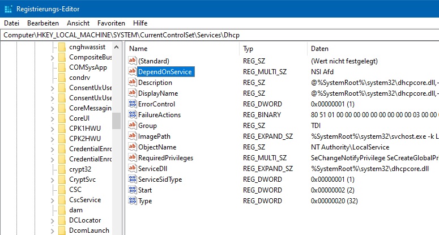Image resolution: width=439 pixels, height=235 pixels.
Task: Click the string icon next to ObjectName
Action: (x=133, y=147)
